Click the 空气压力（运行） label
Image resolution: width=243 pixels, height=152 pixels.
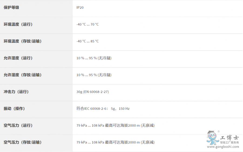click(18, 125)
